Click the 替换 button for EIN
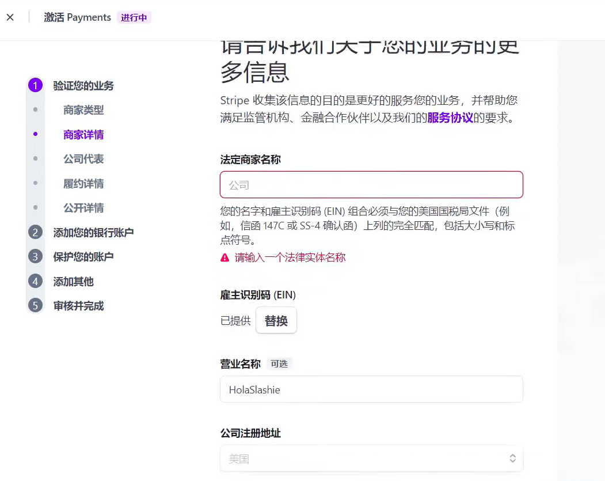605x481 pixels. click(x=276, y=320)
